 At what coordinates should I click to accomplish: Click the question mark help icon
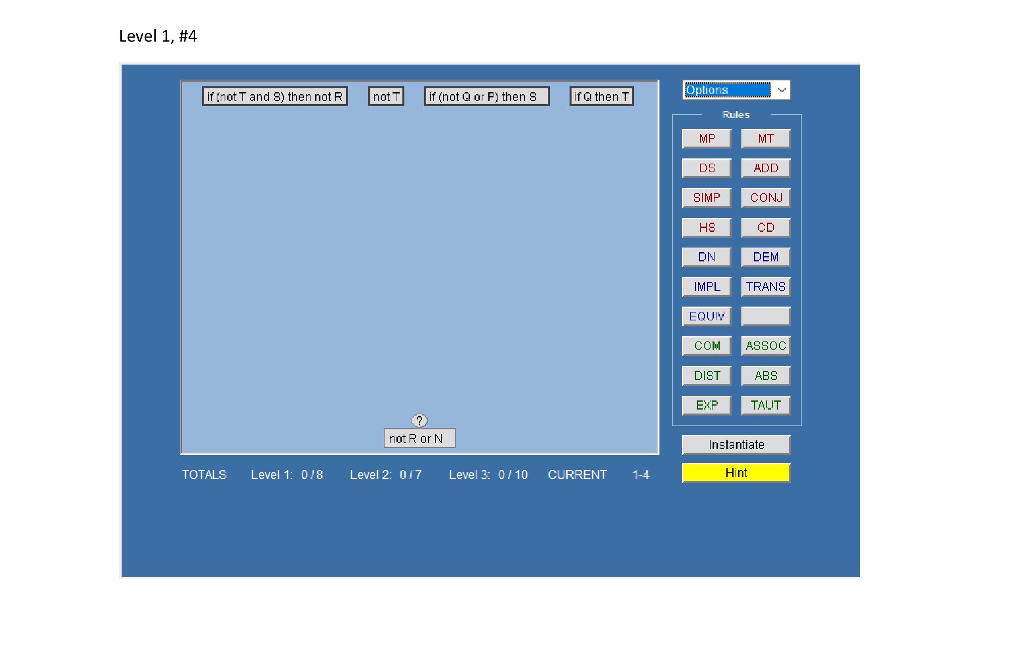[419, 420]
